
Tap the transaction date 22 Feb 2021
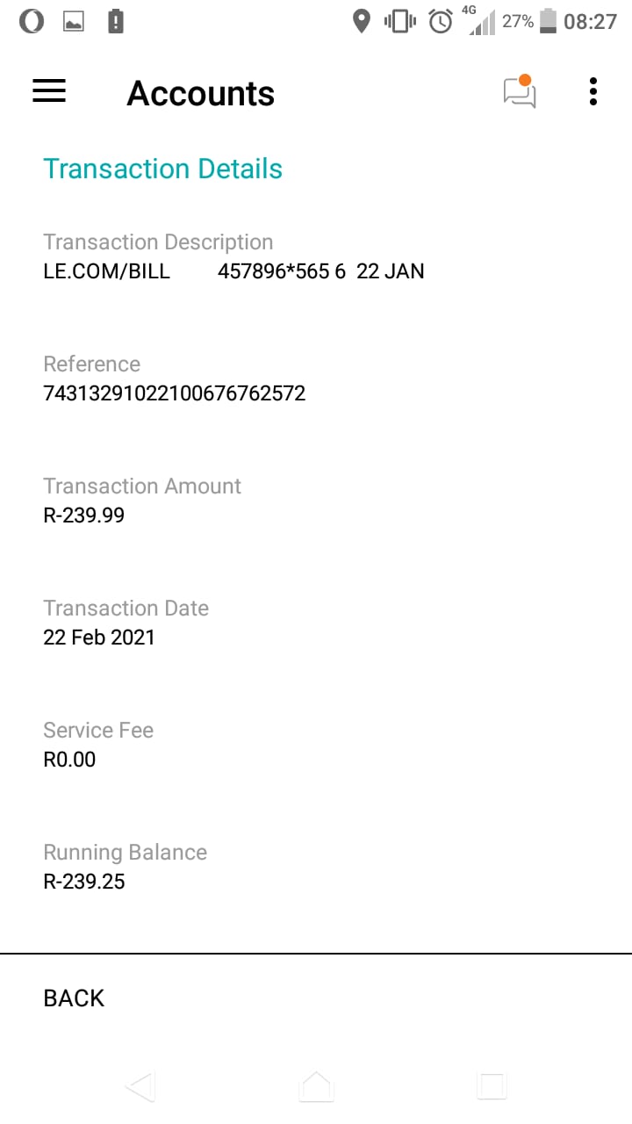(99, 638)
